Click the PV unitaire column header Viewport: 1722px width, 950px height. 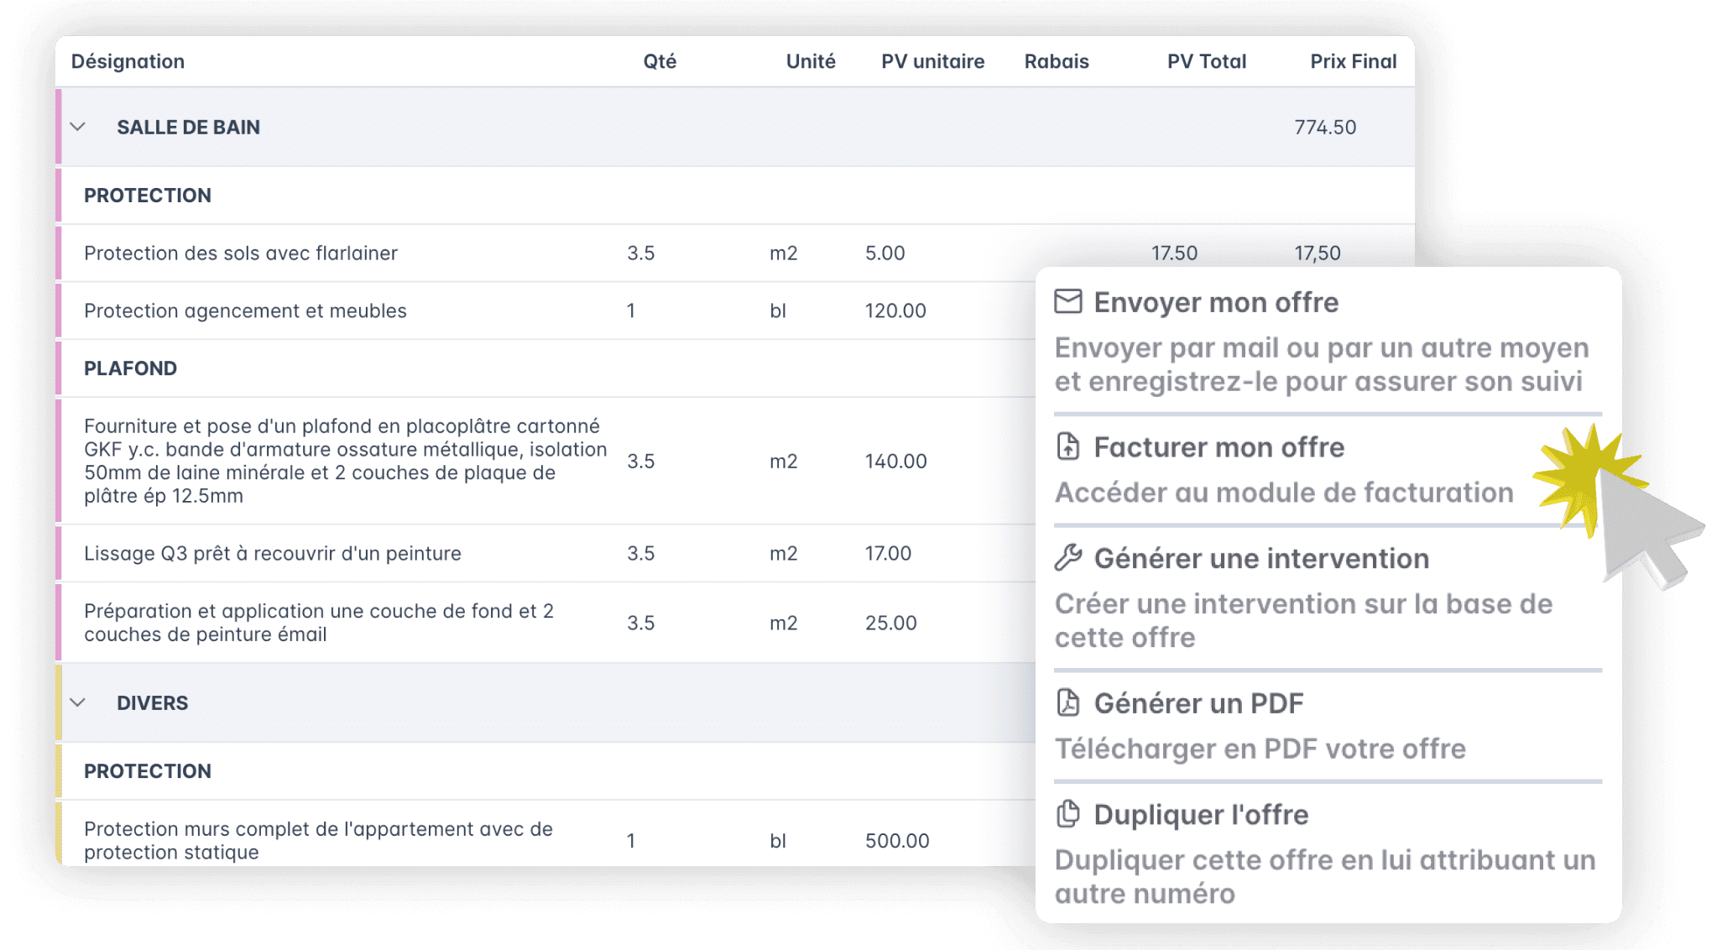(x=932, y=61)
